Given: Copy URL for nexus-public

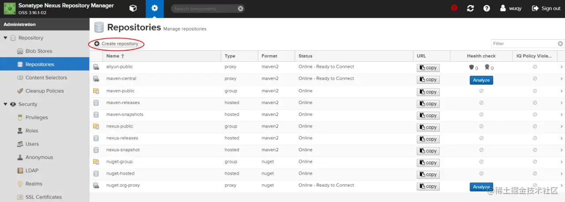Looking at the screenshot, I should point(428,127).
